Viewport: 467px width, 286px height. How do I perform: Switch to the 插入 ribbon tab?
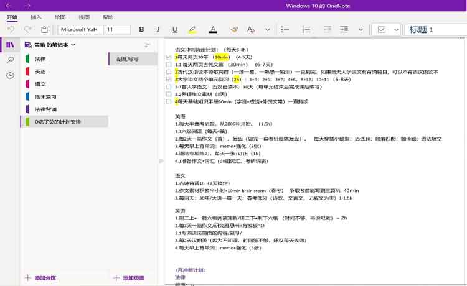[36, 17]
